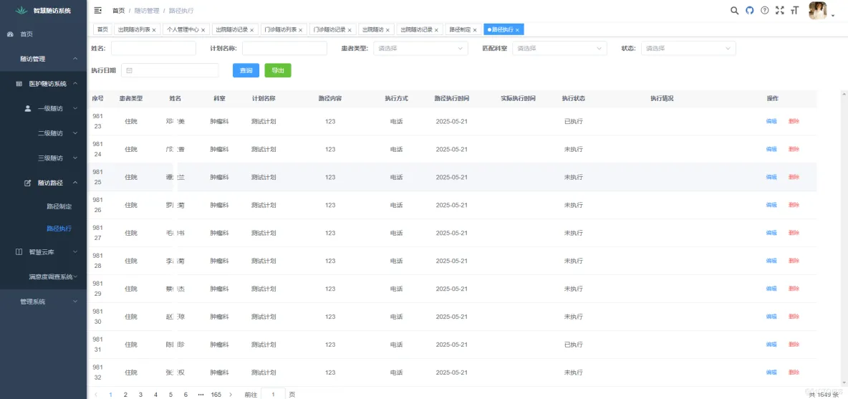Open the GitHub icon link
848x399 pixels.
[x=750, y=10]
